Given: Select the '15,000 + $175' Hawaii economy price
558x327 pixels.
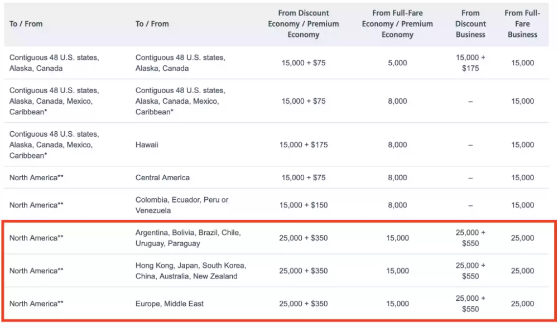Looking at the screenshot, I should 303,145.
